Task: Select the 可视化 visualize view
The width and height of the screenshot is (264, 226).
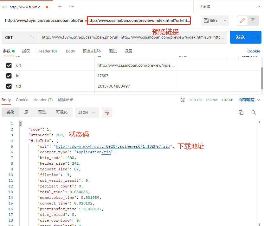Action: point(62,112)
